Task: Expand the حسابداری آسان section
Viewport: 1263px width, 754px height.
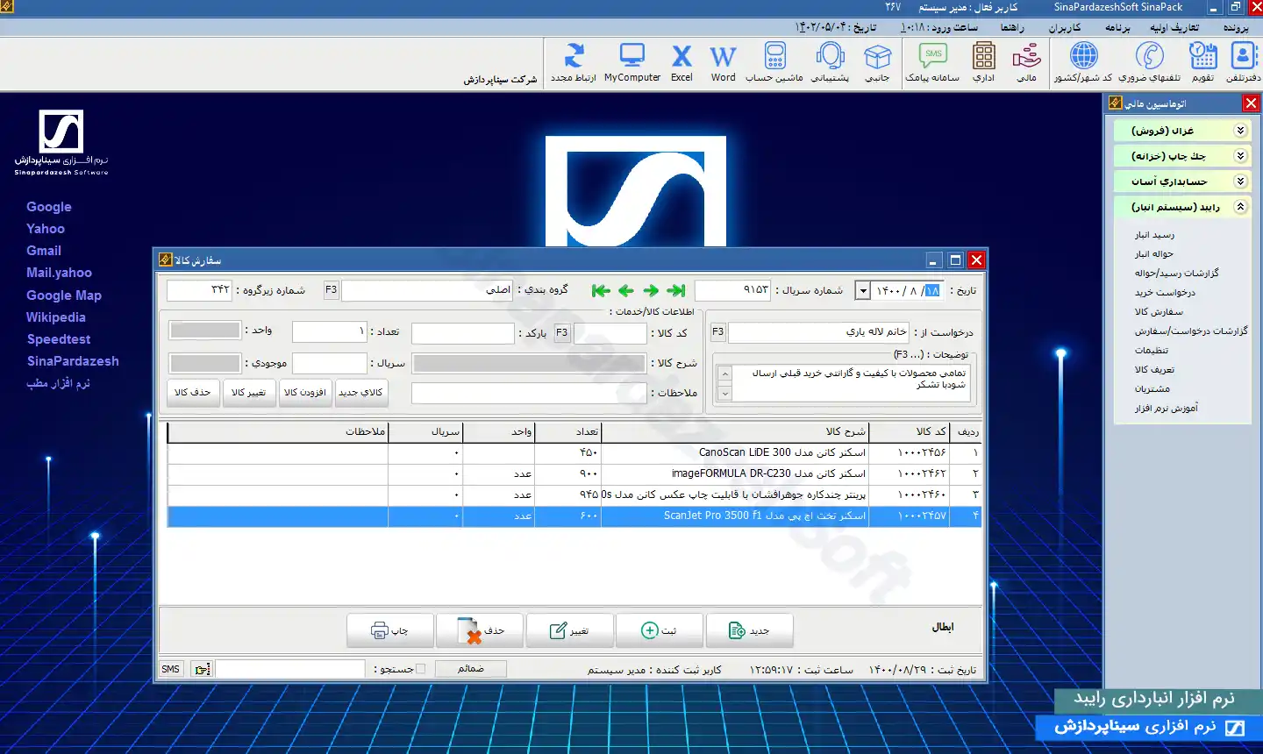Action: [1182, 181]
